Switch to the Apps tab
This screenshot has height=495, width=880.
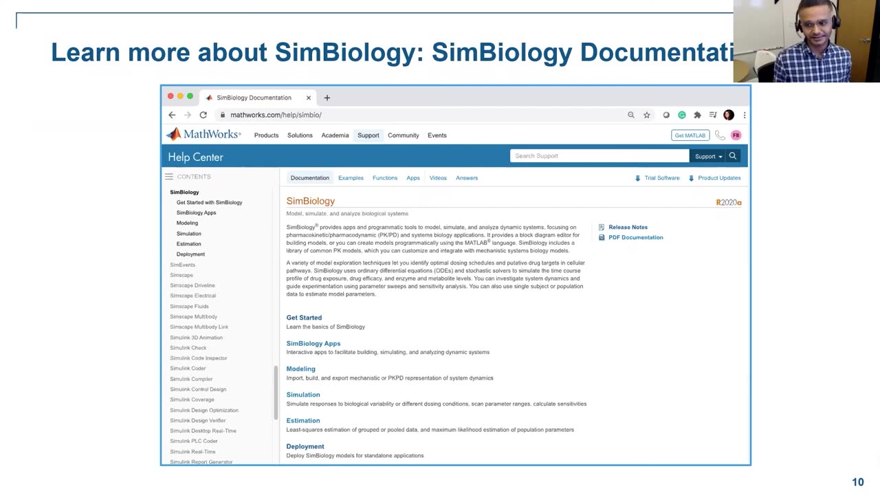[412, 178]
